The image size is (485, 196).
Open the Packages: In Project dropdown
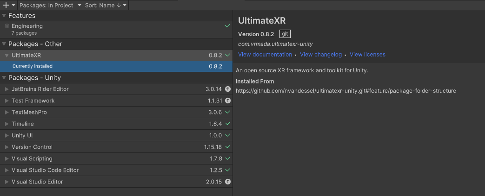coord(50,5)
